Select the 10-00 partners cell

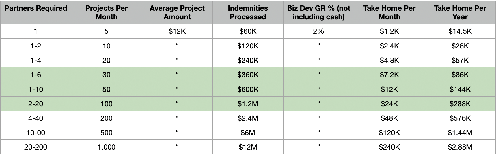pyautogui.click(x=36, y=133)
